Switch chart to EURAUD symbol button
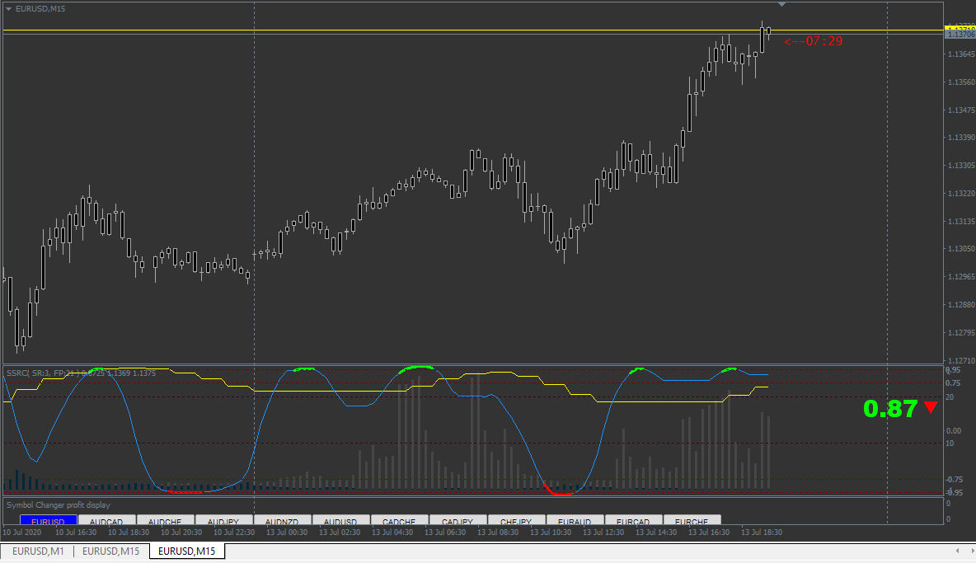Viewport: 976px width, 563px height. [x=575, y=521]
